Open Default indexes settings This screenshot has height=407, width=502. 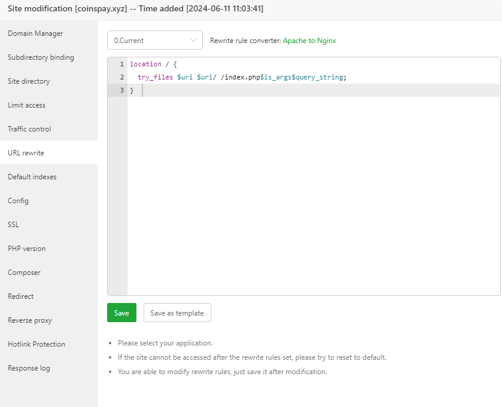pyautogui.click(x=32, y=177)
